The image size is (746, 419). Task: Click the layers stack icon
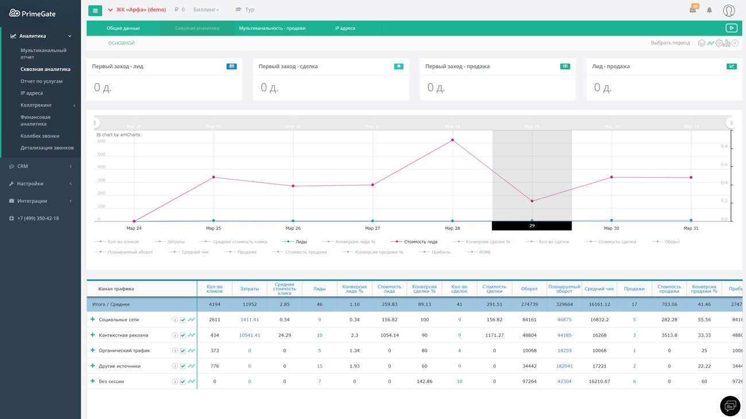701,43
